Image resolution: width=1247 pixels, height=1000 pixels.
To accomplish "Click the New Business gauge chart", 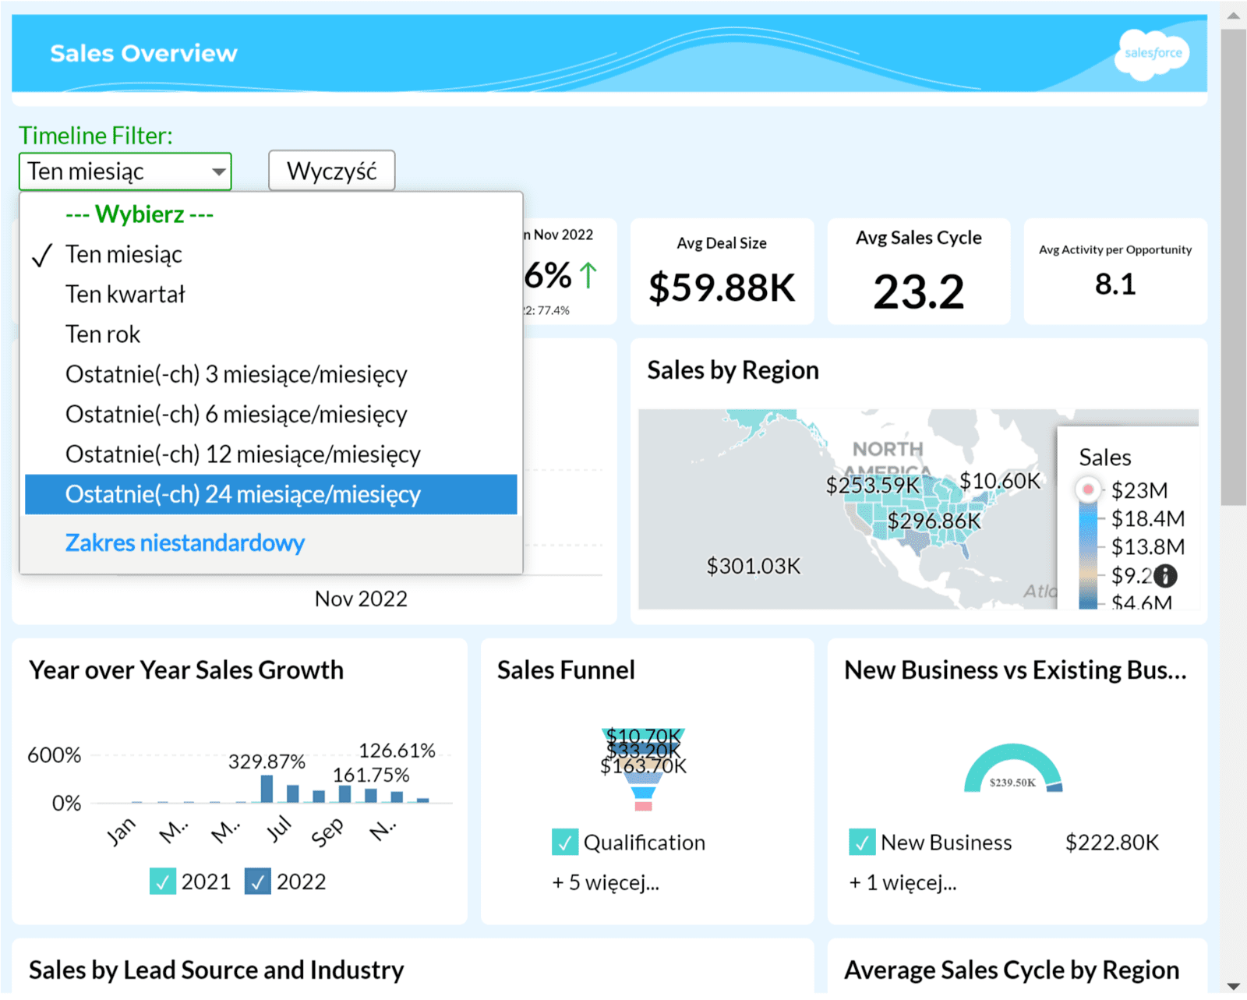I will 1012,769.
